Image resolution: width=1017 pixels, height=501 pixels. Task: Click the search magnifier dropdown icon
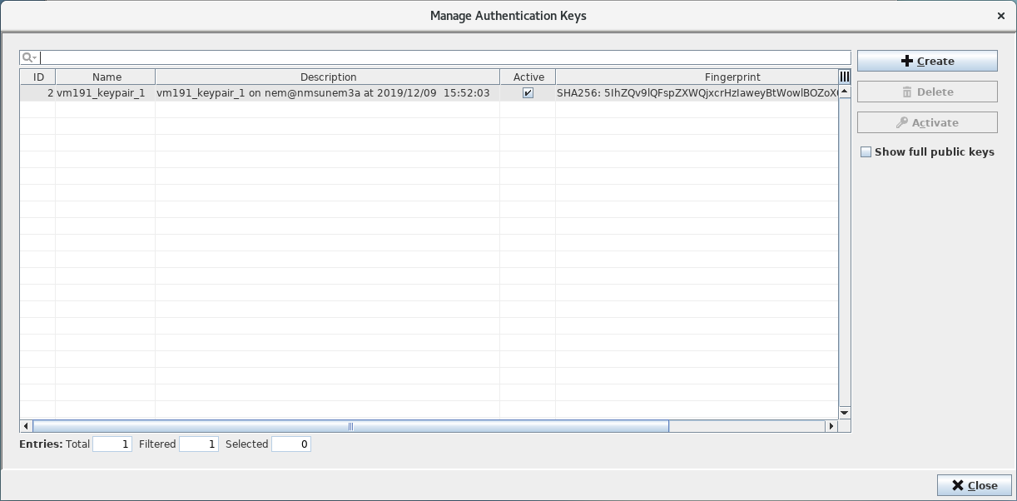point(29,57)
